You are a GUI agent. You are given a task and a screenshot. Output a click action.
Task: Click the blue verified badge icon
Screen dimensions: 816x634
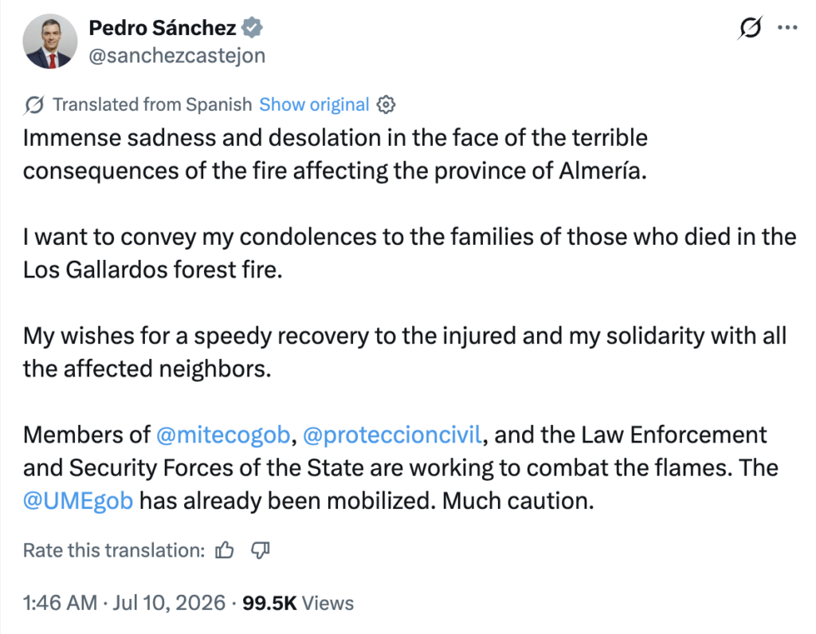pyautogui.click(x=252, y=28)
